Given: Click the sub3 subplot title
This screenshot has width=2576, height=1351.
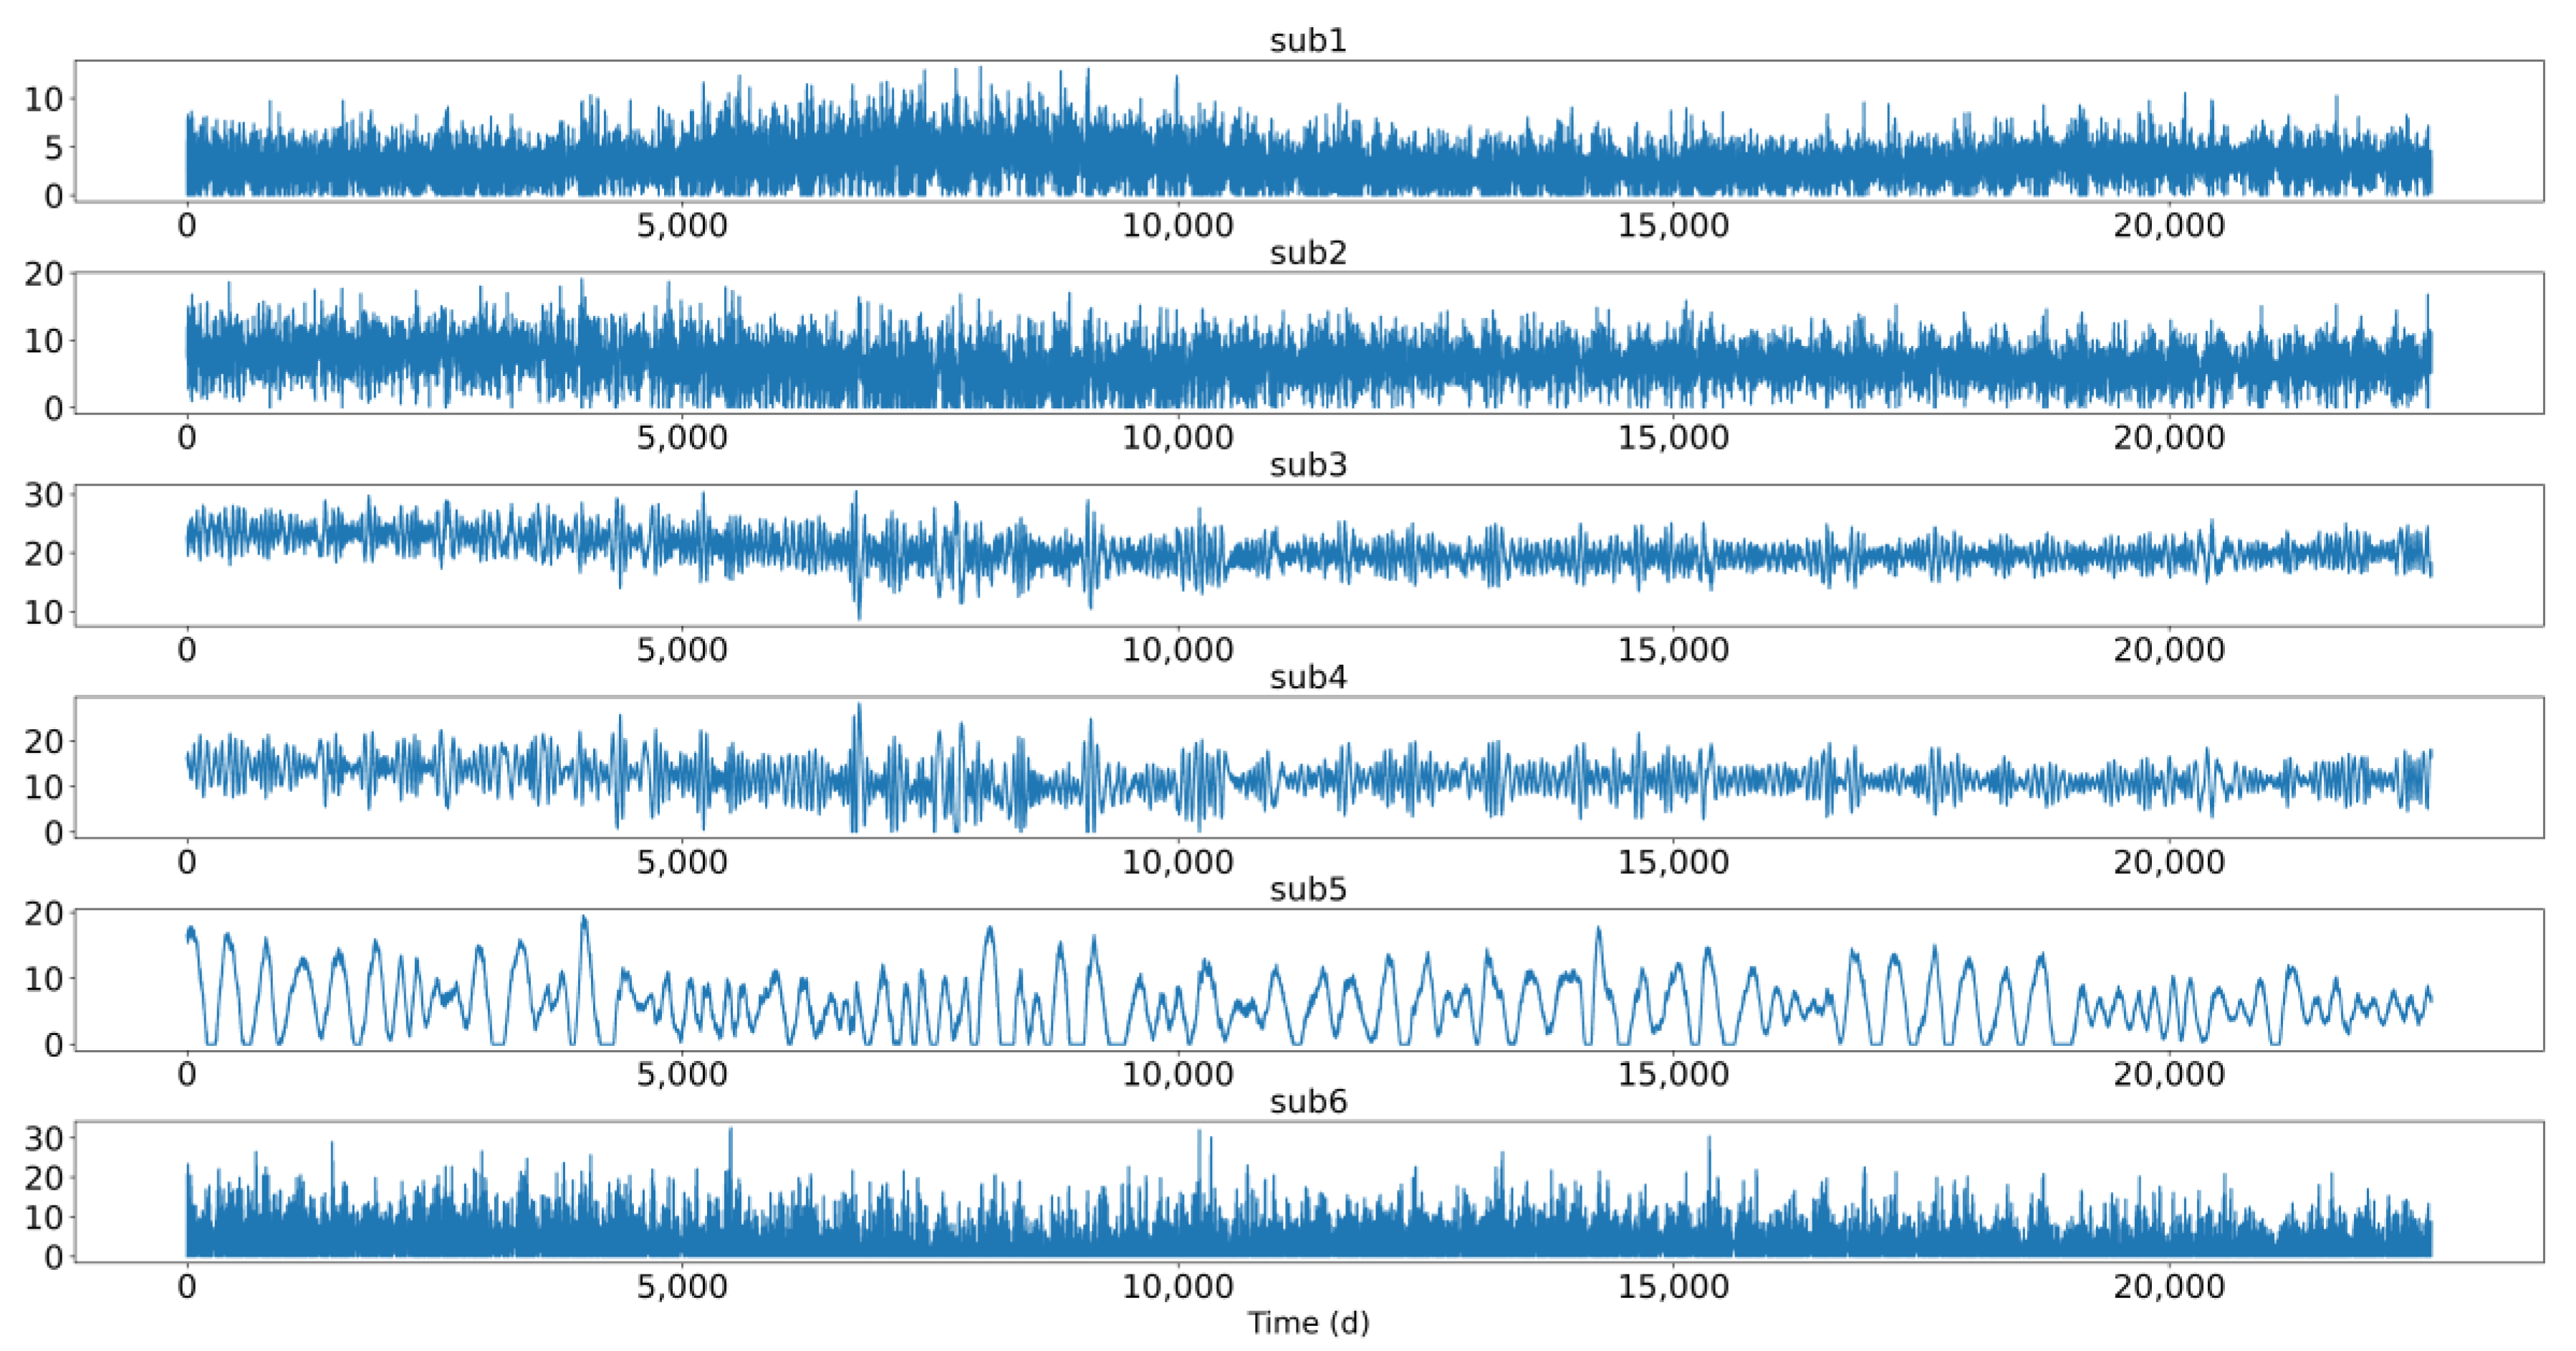Looking at the screenshot, I should [x=1308, y=465].
